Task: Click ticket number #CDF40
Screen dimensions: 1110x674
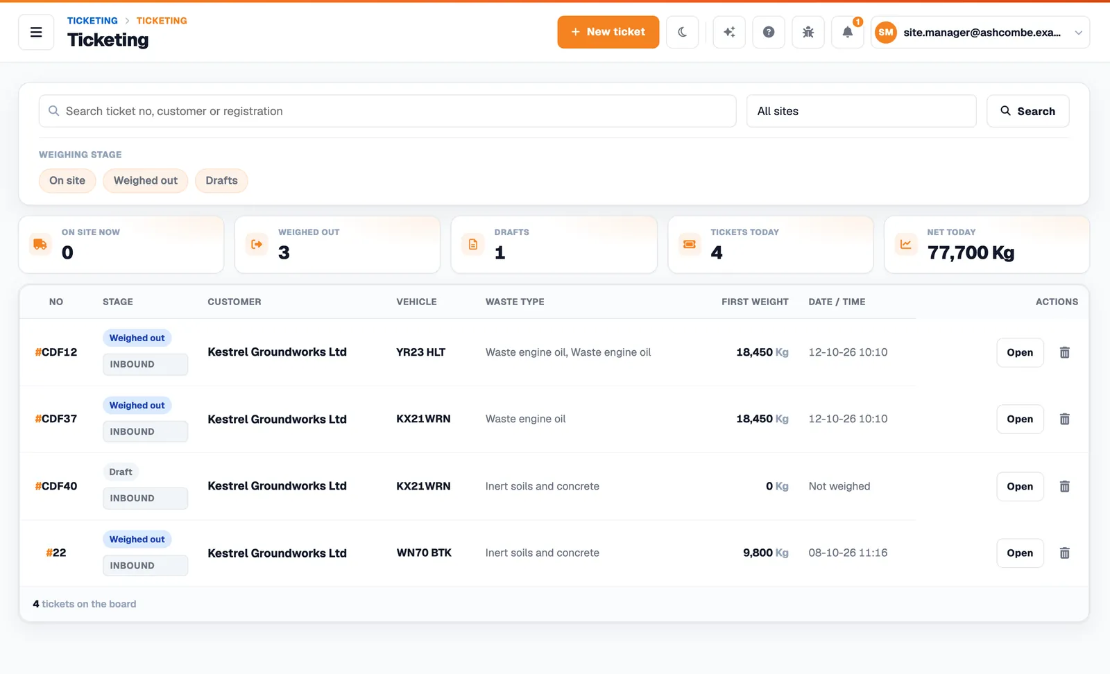Action: [56, 486]
